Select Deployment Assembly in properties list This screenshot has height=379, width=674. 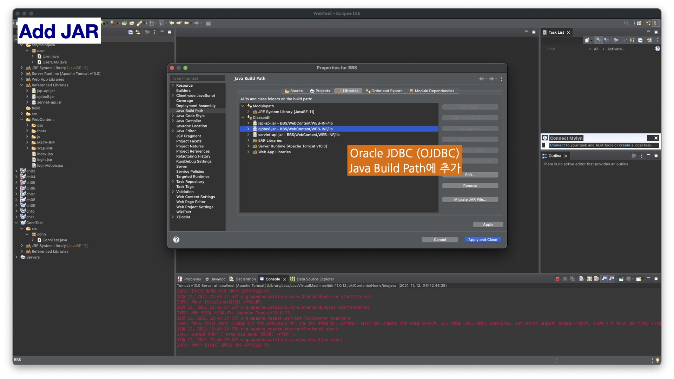pos(196,106)
